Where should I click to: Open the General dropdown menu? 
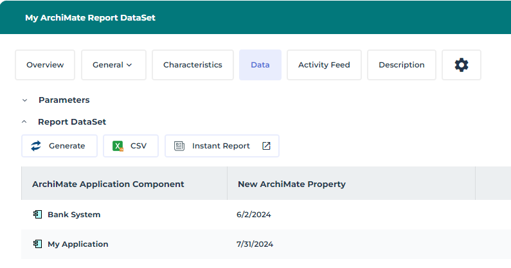(x=113, y=65)
